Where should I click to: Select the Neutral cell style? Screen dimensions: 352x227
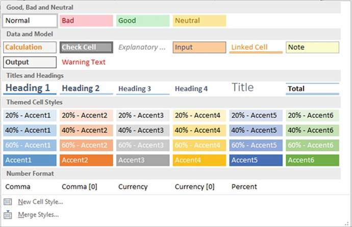click(x=199, y=21)
